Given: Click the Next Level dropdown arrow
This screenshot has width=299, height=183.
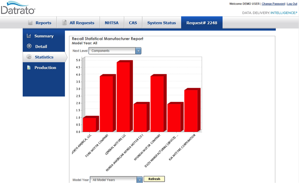Looking at the screenshot, I should (x=138, y=51).
